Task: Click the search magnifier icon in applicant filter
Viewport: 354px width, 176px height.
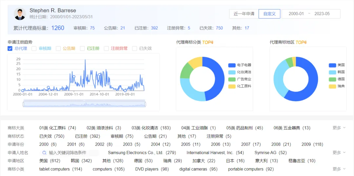Action: (x=45, y=152)
